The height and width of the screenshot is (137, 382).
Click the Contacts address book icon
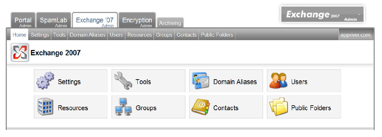click(x=201, y=107)
